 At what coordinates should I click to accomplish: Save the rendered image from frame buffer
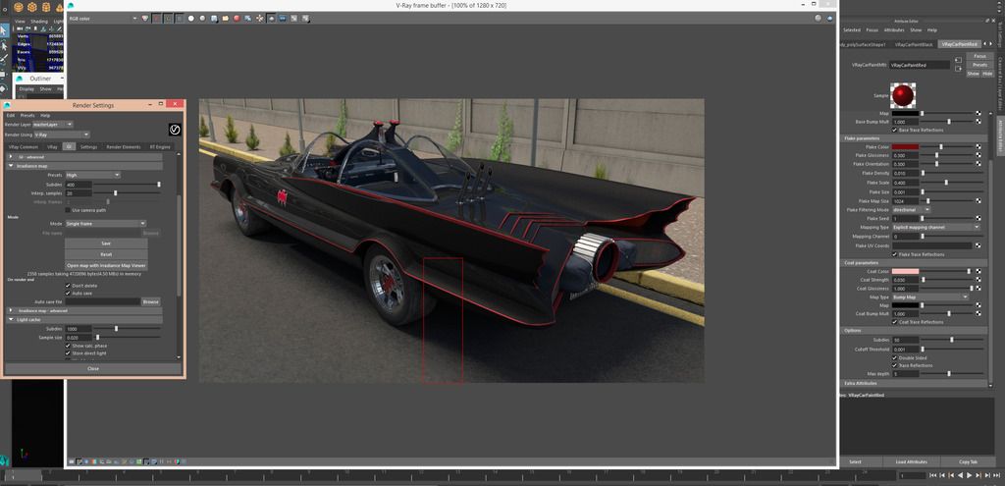point(213,19)
